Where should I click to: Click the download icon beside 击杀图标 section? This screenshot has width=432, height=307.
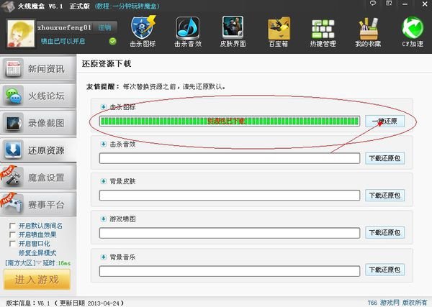[103, 106]
